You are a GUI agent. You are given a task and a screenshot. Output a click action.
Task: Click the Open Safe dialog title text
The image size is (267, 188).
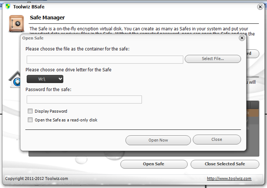tap(33, 38)
